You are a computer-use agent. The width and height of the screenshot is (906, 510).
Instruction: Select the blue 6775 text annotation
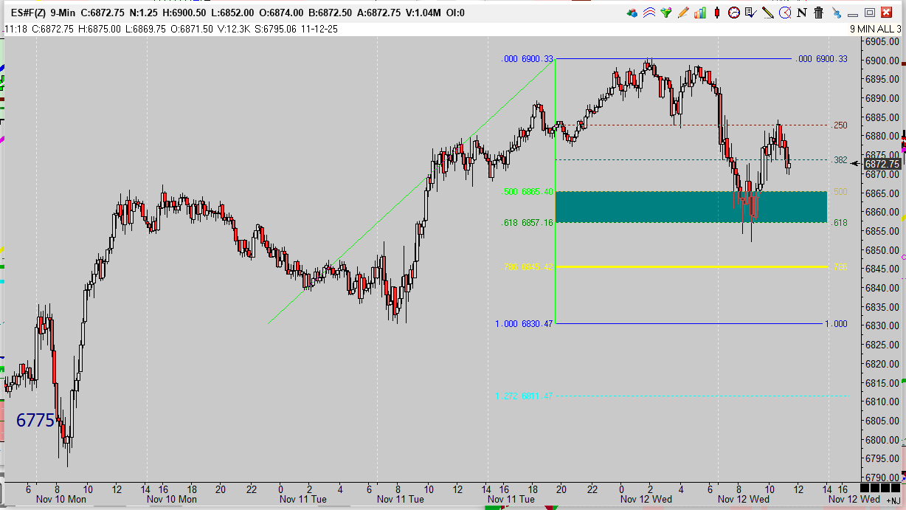[x=35, y=421]
